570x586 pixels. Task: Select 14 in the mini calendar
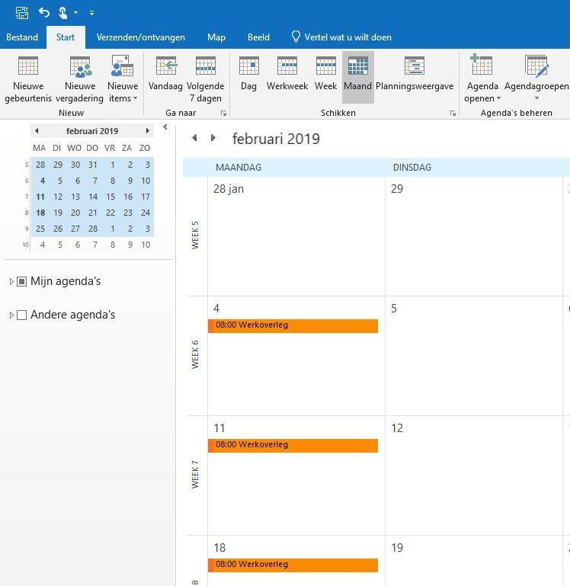point(93,197)
